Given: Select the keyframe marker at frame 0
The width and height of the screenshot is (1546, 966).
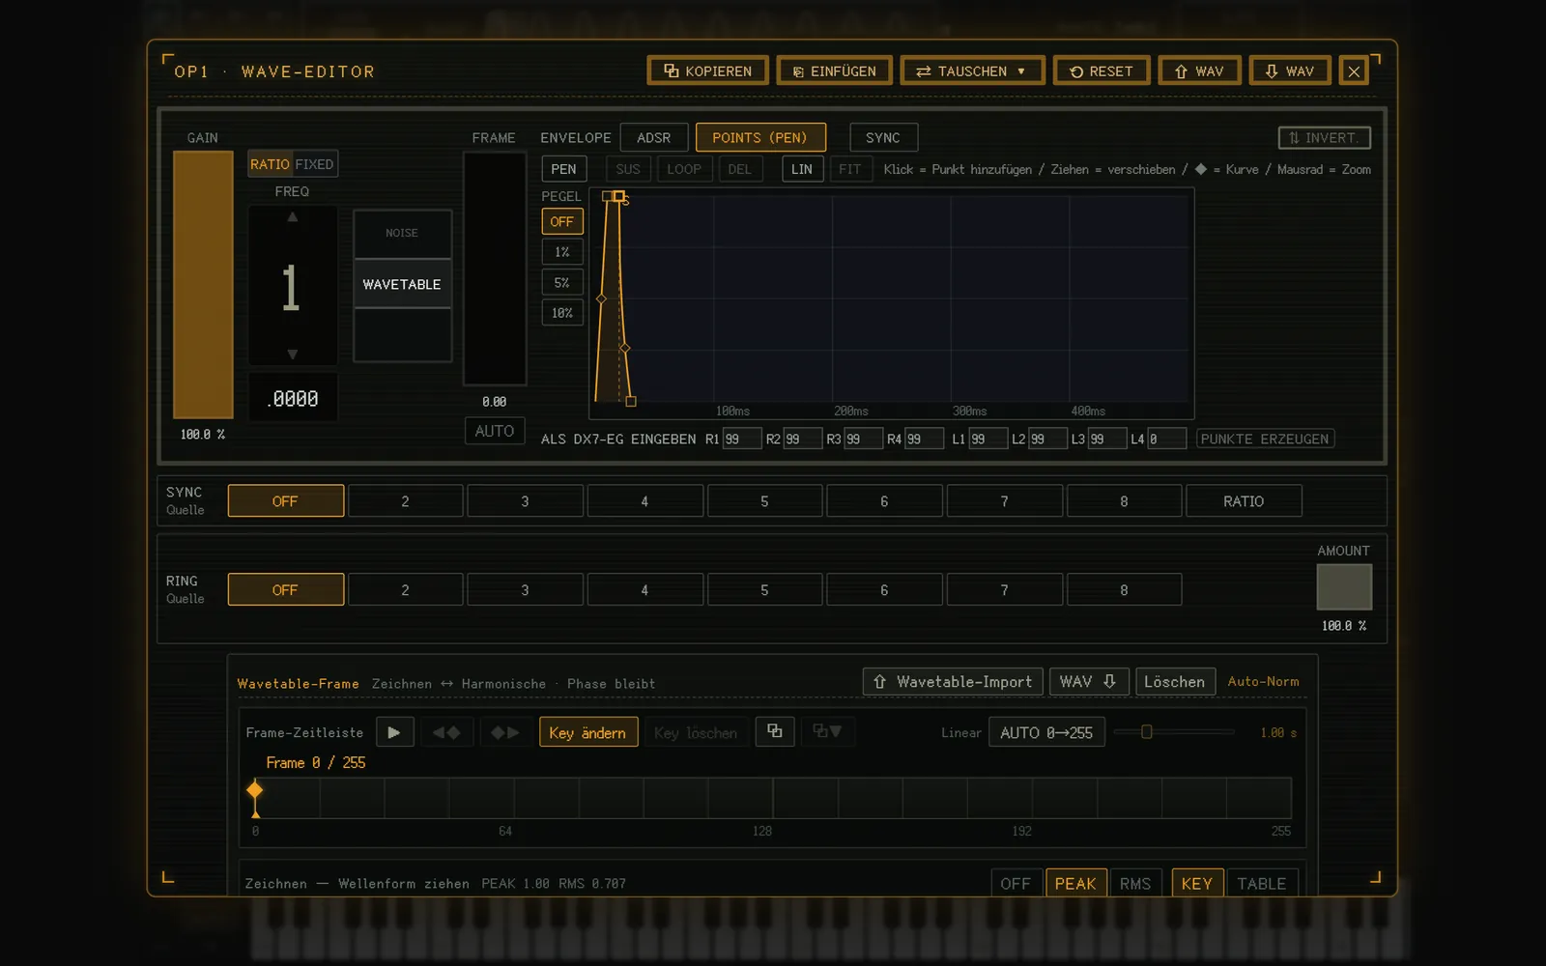Looking at the screenshot, I should click(x=255, y=790).
